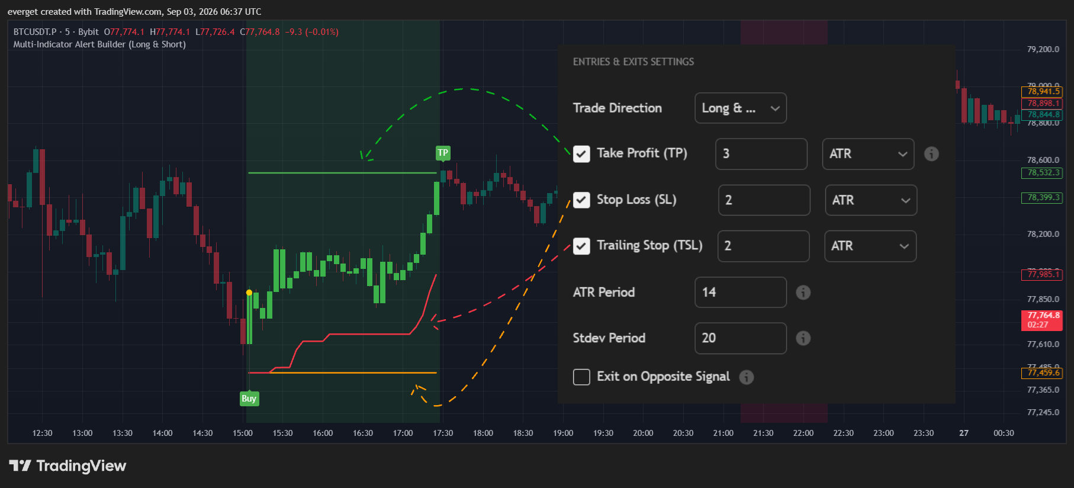
Task: Click the info icon beside Take Profit ATR
Action: (x=931, y=154)
